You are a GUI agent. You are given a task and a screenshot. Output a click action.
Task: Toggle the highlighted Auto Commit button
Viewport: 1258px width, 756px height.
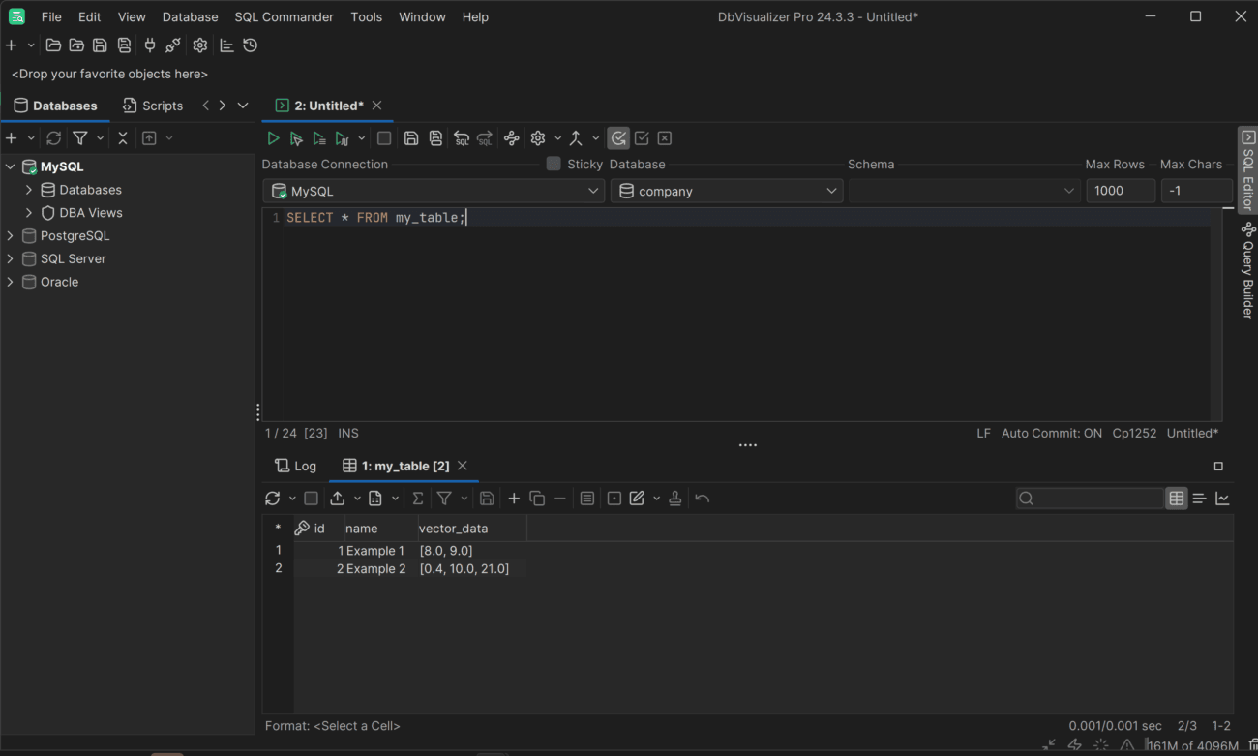pos(618,138)
